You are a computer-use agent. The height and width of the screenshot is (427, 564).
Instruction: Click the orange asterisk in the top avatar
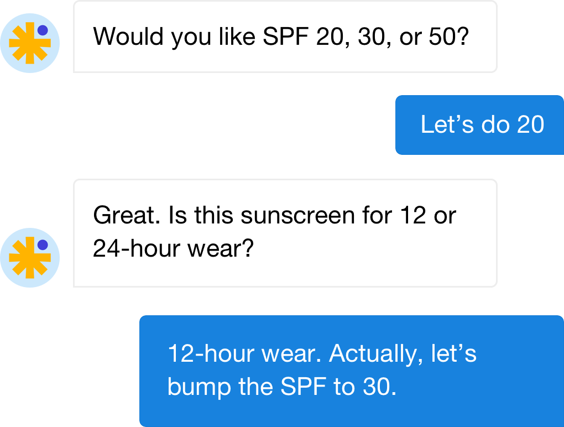point(29,43)
